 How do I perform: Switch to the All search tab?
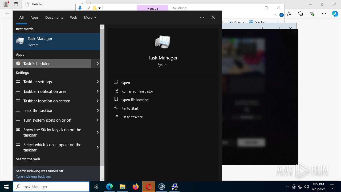point(21,17)
